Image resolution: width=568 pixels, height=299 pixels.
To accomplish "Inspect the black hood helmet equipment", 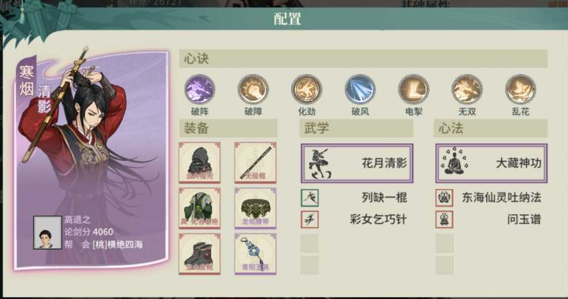I will point(199,163).
